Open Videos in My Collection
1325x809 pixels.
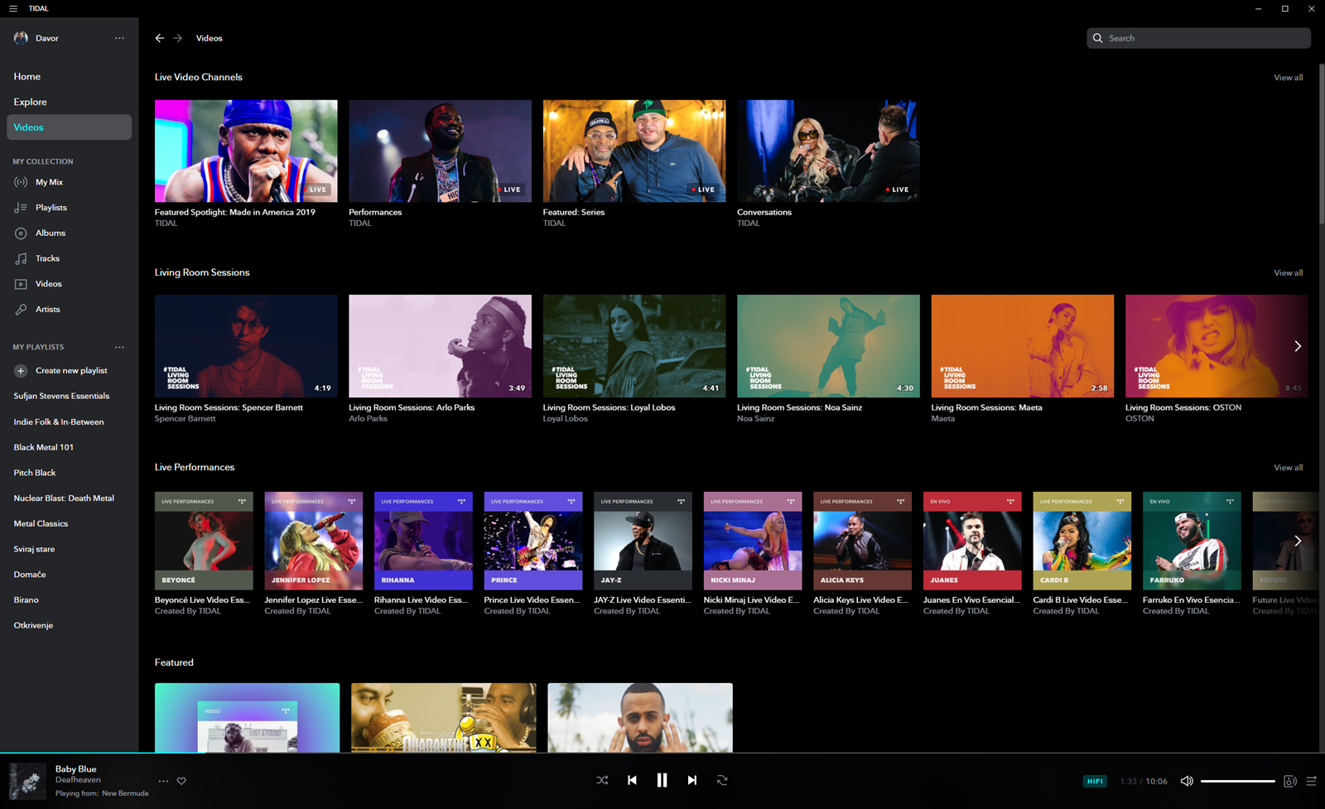coord(48,284)
